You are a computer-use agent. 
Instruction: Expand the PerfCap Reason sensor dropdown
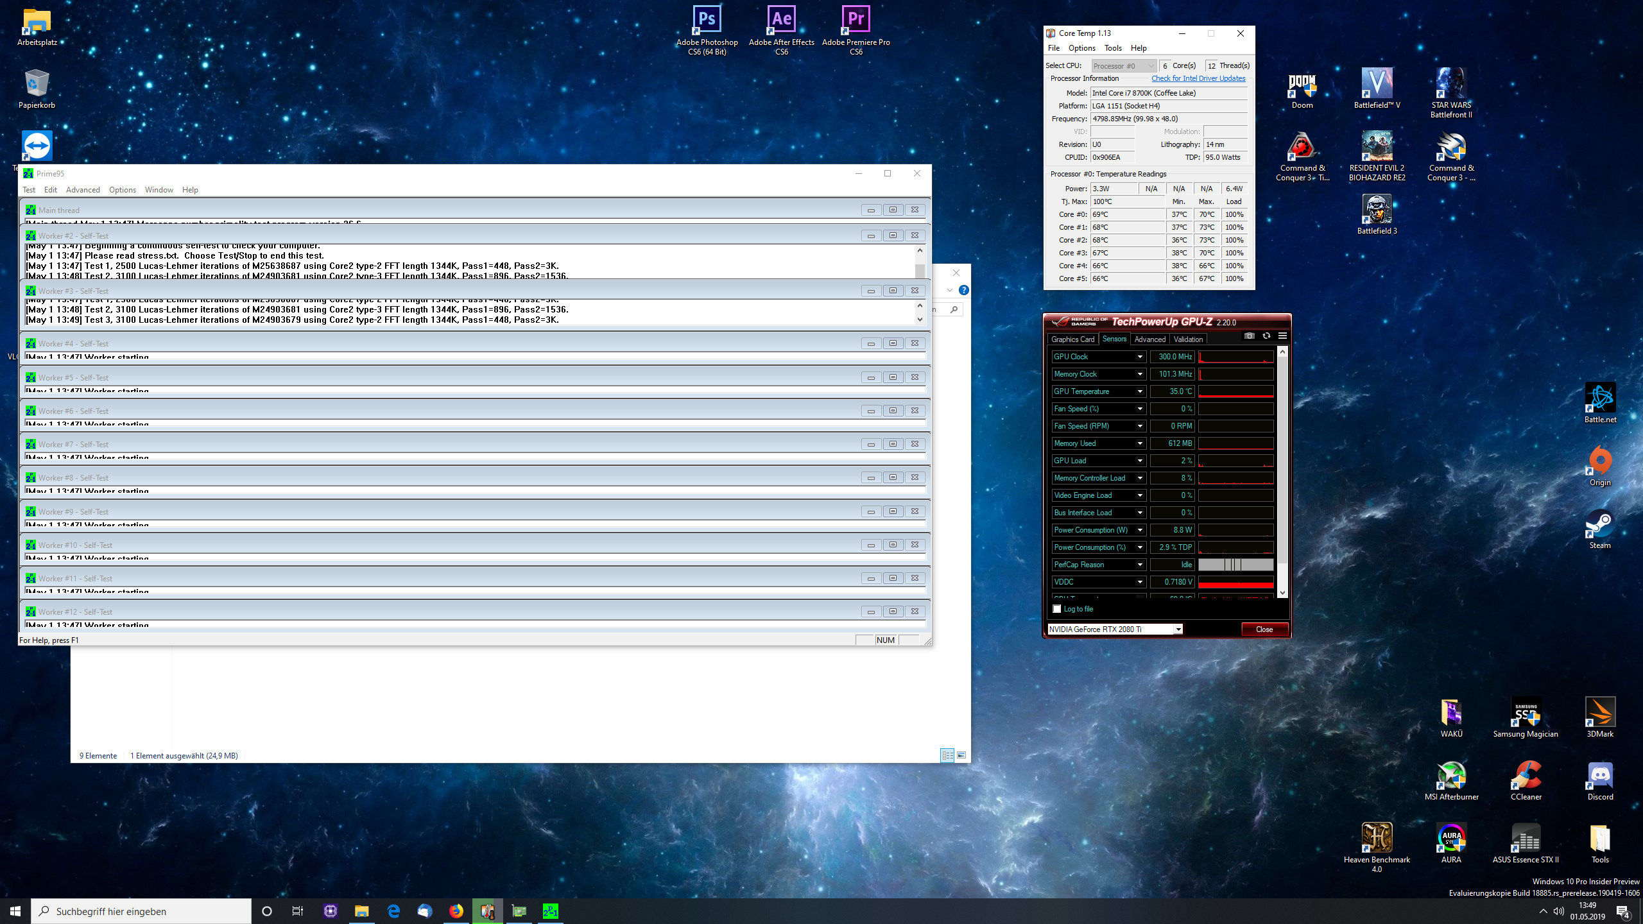click(x=1140, y=565)
